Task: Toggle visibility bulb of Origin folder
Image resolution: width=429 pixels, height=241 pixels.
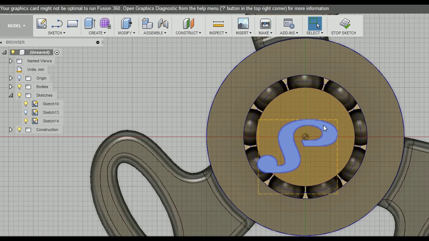Action: click(19, 78)
